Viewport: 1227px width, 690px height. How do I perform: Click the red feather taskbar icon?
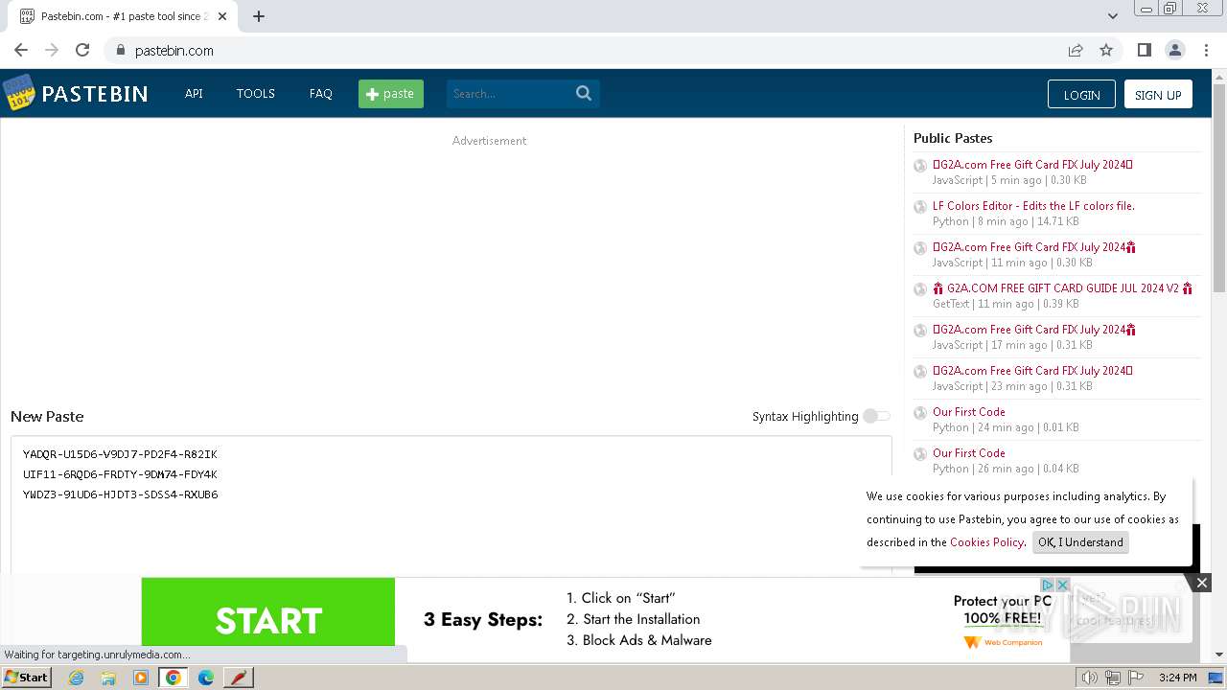[x=239, y=678]
